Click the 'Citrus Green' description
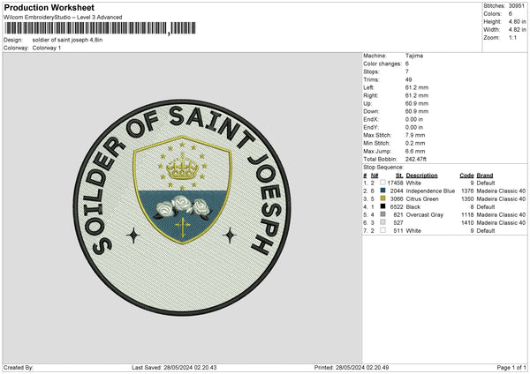The image size is (530, 374). 422,198
